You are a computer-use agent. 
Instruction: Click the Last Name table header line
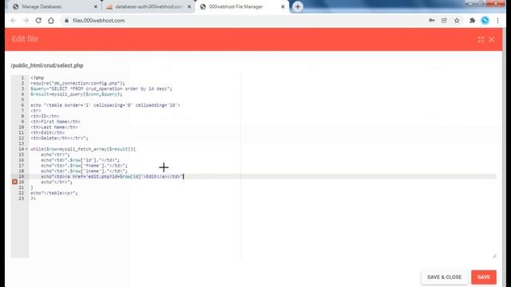[54, 128]
